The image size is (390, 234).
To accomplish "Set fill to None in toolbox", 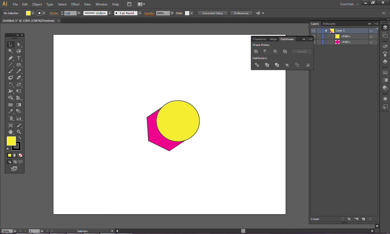I will tap(20, 155).
